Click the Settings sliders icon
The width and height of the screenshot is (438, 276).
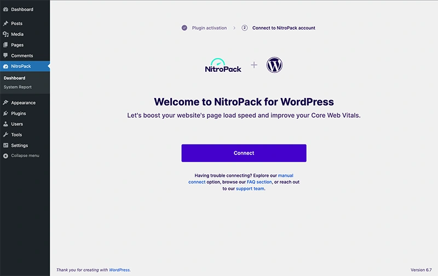pos(5,145)
